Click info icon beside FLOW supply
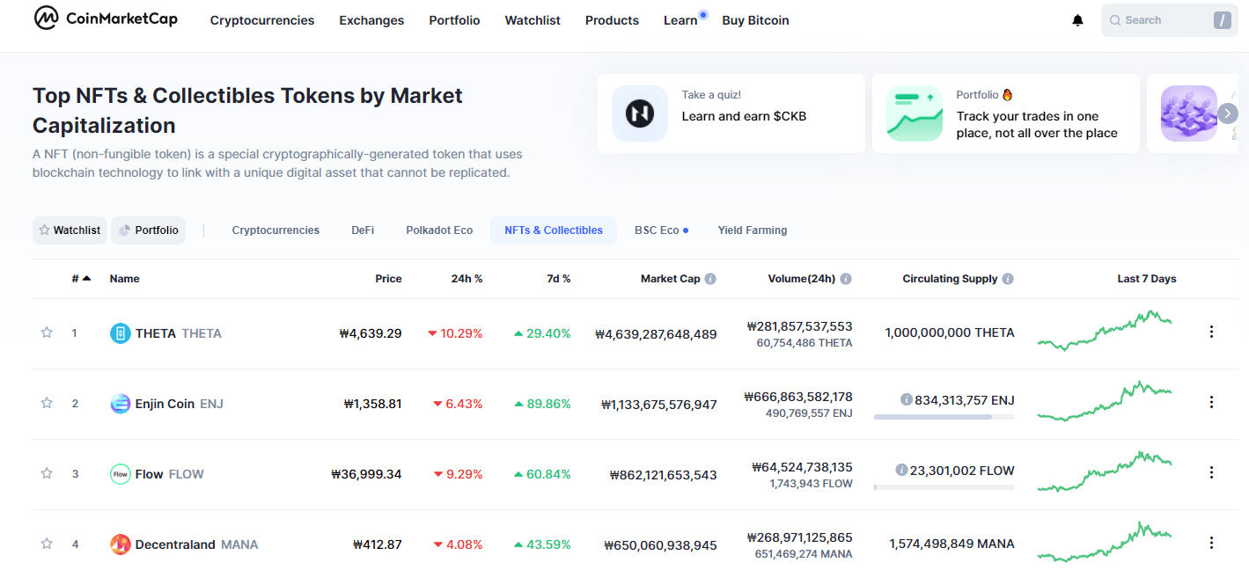The height and width of the screenshot is (570, 1249). pos(901,471)
